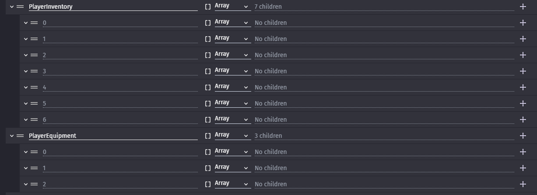Click the plus icon on the PlayerInventory row
This screenshot has width=537, height=195.
pos(523,7)
